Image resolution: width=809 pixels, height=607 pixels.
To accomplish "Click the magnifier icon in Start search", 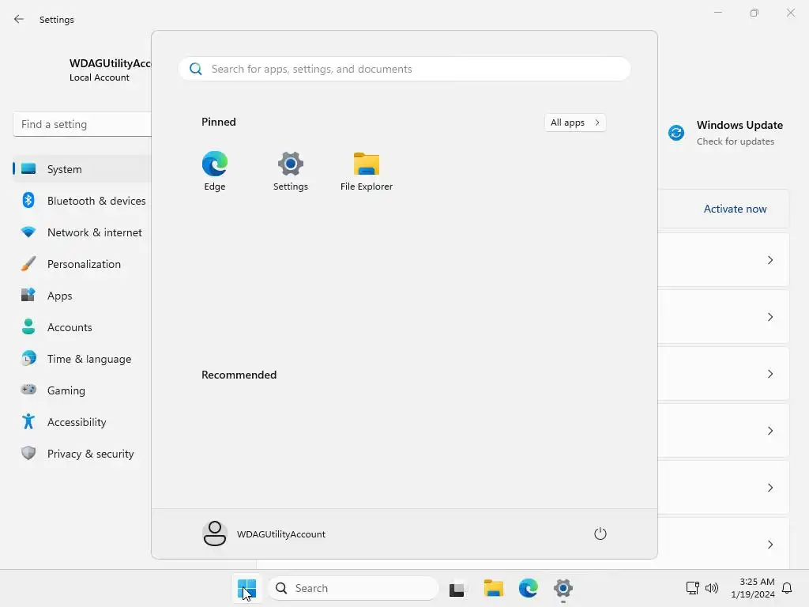I will coord(196,69).
